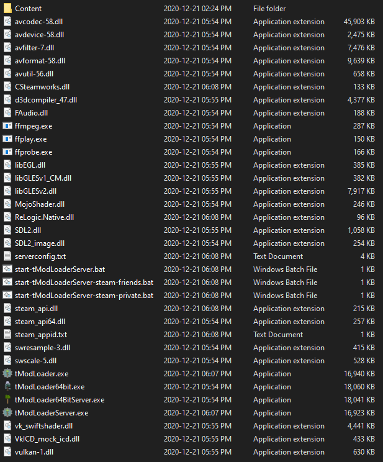Select steam_api64.dll file name
Image resolution: width=383 pixels, height=462 pixels.
coord(40,322)
